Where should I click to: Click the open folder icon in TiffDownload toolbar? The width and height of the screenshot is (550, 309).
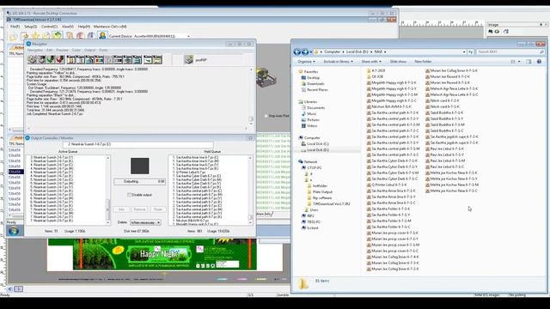click(14, 36)
